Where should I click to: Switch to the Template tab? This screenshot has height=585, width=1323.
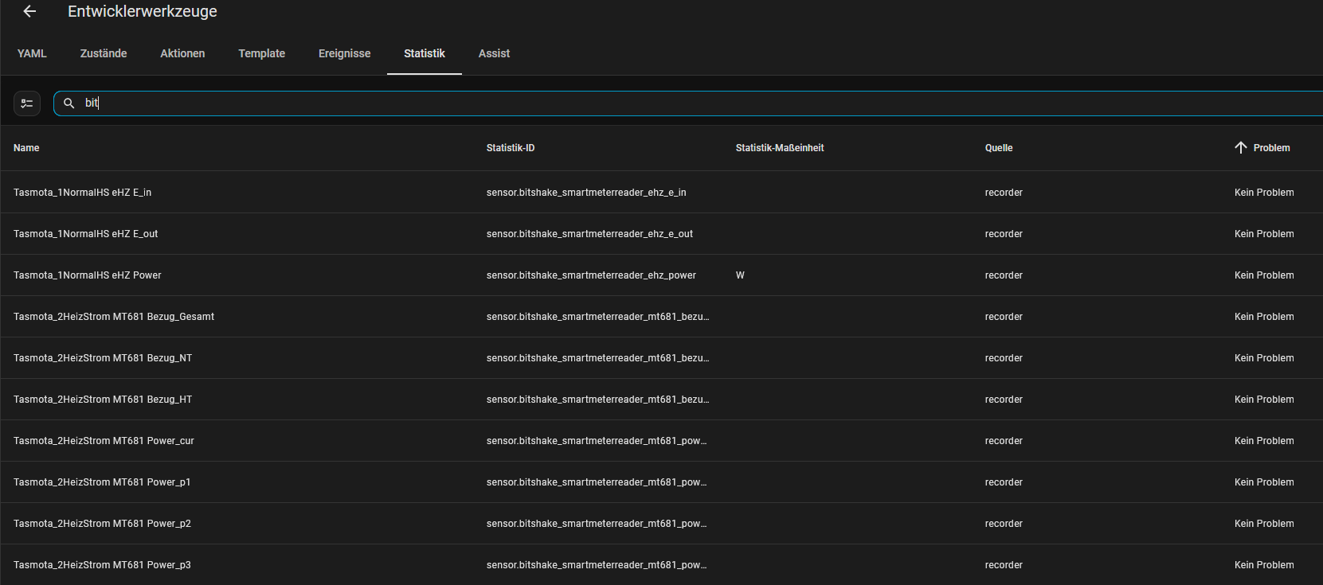[x=261, y=53]
